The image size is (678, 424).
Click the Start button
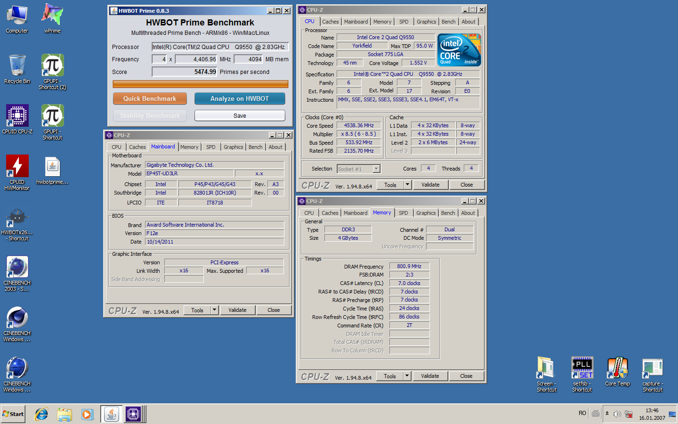(x=13, y=414)
